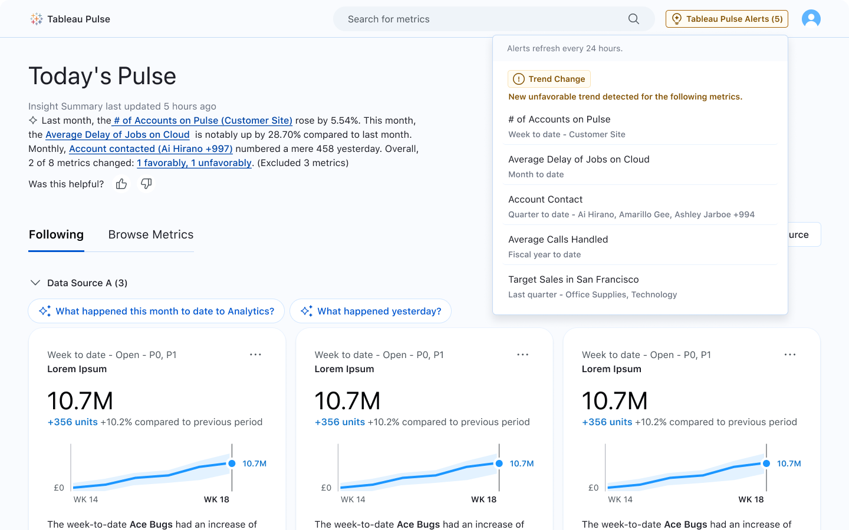Screen dimensions: 849x530
Task: Toggle the Tableau Pulse Alerts dropdown
Action: tap(726, 19)
